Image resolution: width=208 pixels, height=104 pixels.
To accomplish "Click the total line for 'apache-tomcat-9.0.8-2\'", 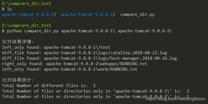I will [96, 97].
